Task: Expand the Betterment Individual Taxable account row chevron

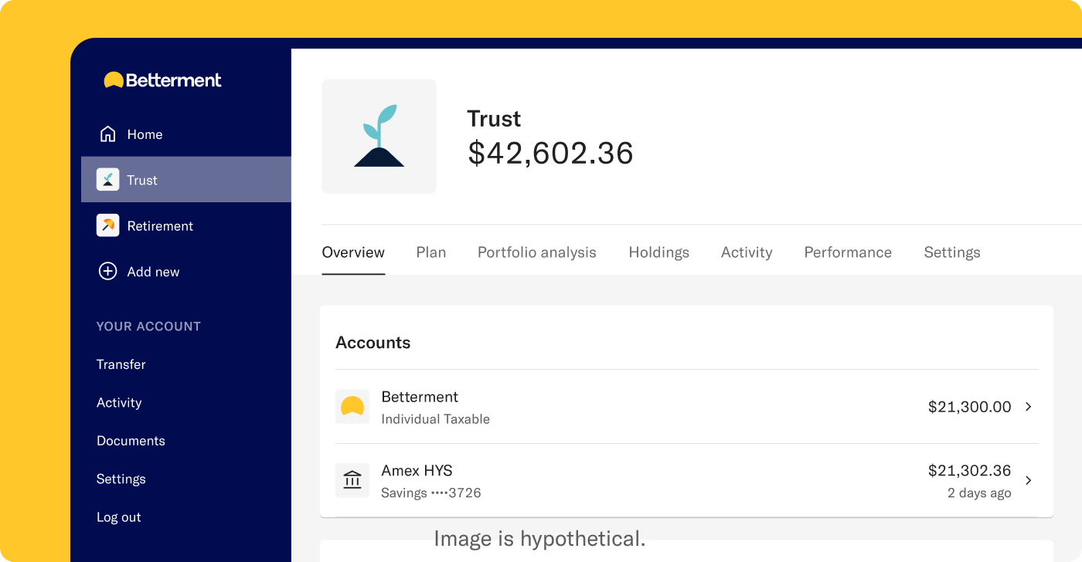Action: click(x=1028, y=407)
